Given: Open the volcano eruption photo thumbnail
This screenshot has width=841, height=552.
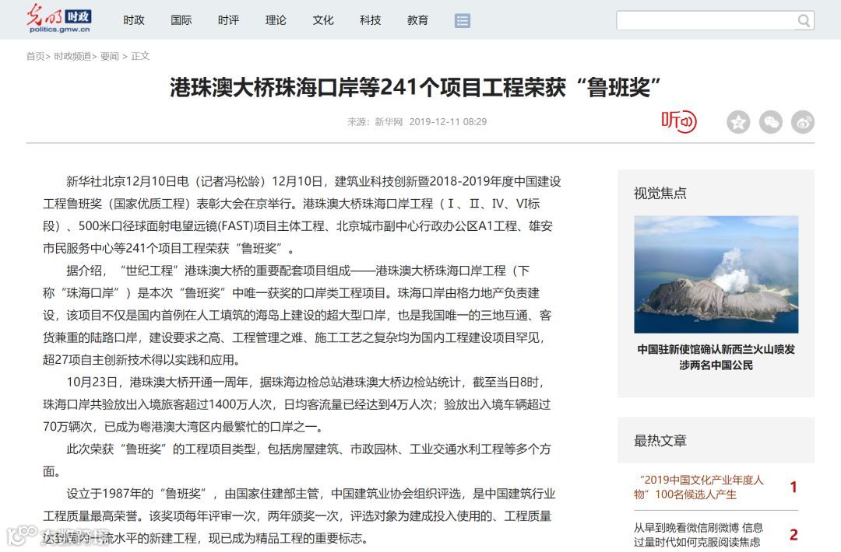Looking at the screenshot, I should pos(716,274).
